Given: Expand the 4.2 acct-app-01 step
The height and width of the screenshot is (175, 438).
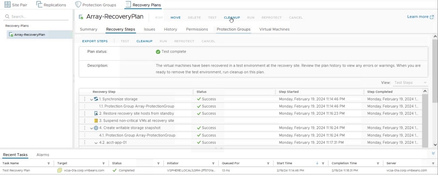Looking at the screenshot, I should 96,143.
